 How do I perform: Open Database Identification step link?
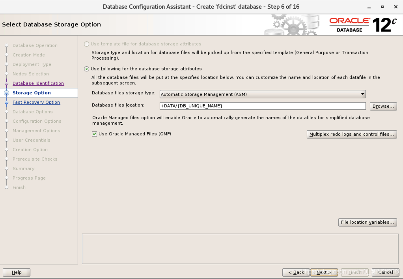38,83
